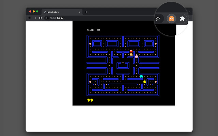Click the orange ghost Pacman extension icon
This screenshot has width=218, height=136.
pyautogui.click(x=171, y=18)
